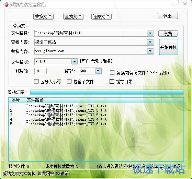Click the 线程数 input with value 10

[x=41, y=71]
